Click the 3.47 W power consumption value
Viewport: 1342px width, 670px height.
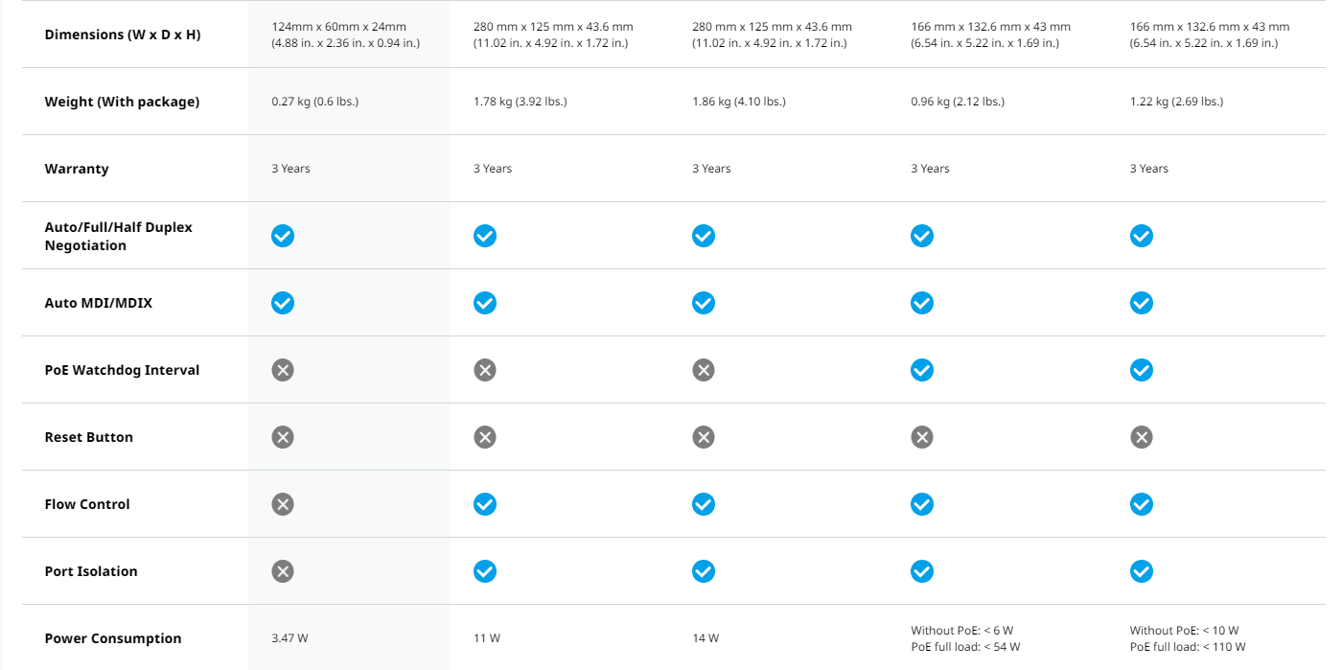pos(290,638)
